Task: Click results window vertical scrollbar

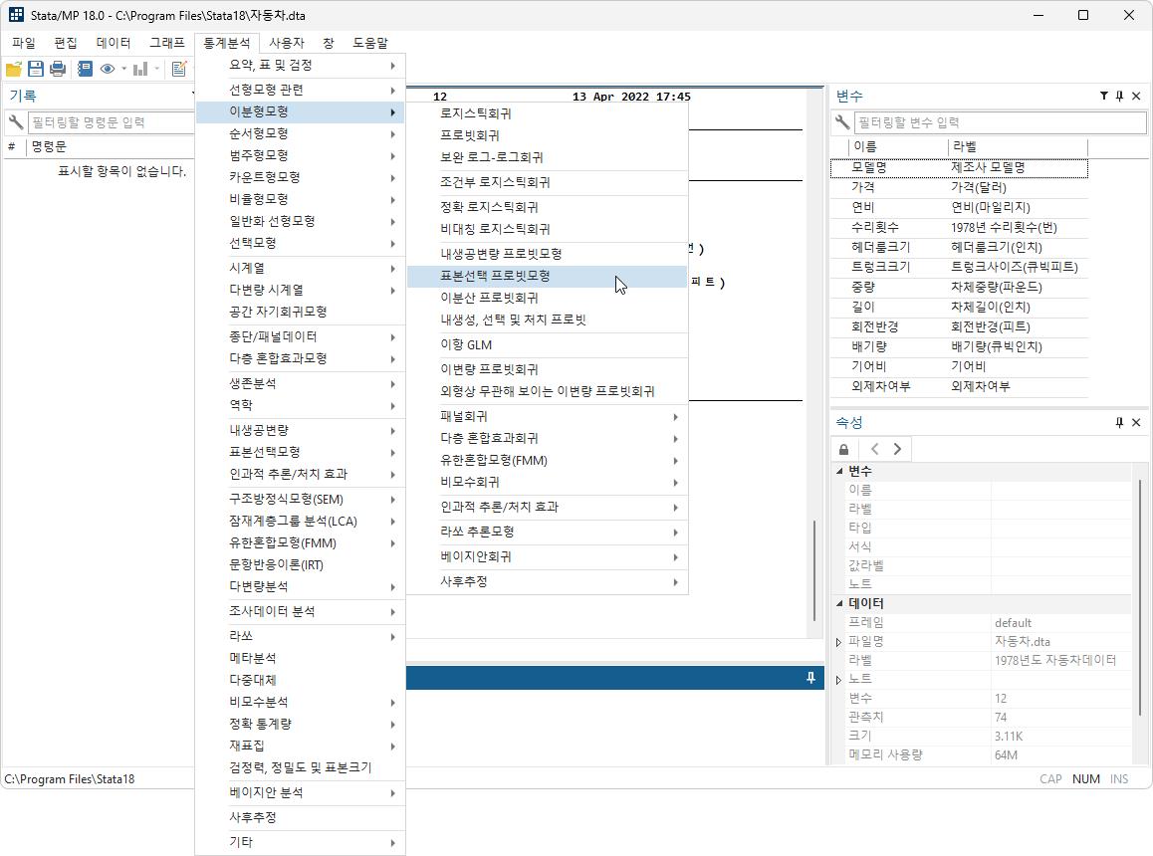Action: pos(814,570)
